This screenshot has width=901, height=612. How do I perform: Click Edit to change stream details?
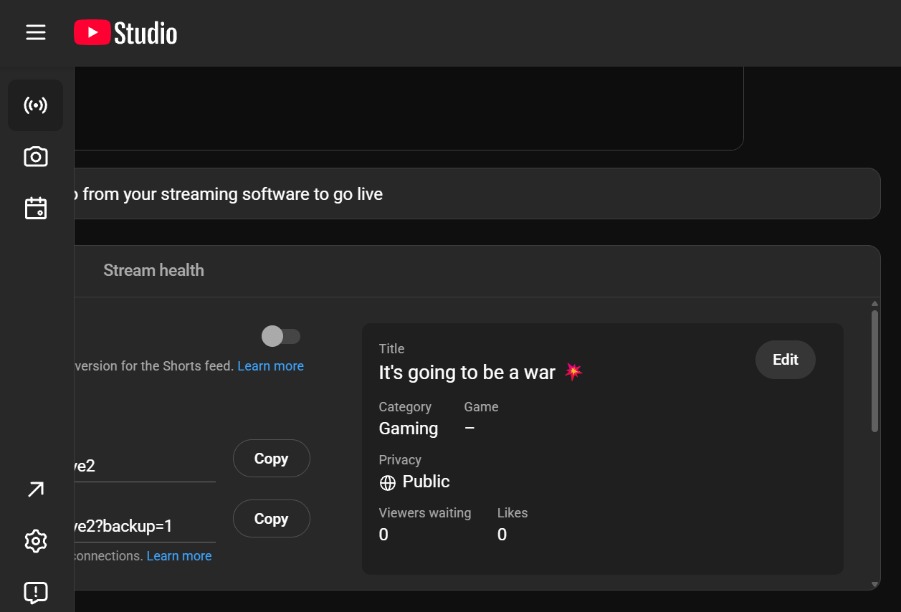785,360
